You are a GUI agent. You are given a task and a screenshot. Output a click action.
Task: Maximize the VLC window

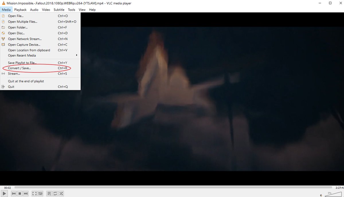tap(330, 3)
